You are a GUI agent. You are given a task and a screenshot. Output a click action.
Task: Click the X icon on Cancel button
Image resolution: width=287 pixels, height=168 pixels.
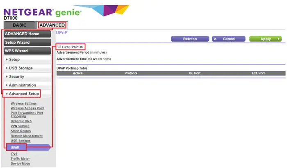[x=215, y=39]
